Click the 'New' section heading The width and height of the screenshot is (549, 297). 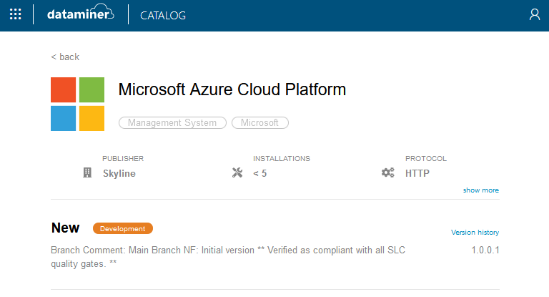coord(65,228)
